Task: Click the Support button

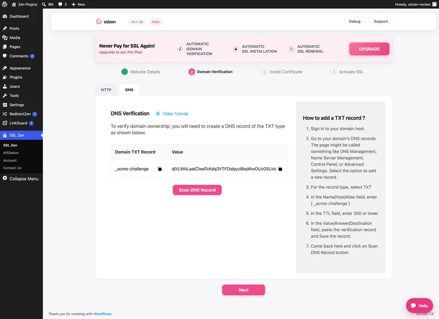Action: point(381,22)
